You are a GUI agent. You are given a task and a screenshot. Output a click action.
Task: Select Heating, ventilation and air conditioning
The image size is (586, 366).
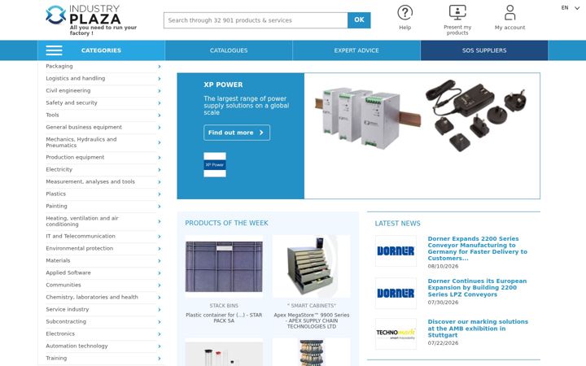(82, 221)
